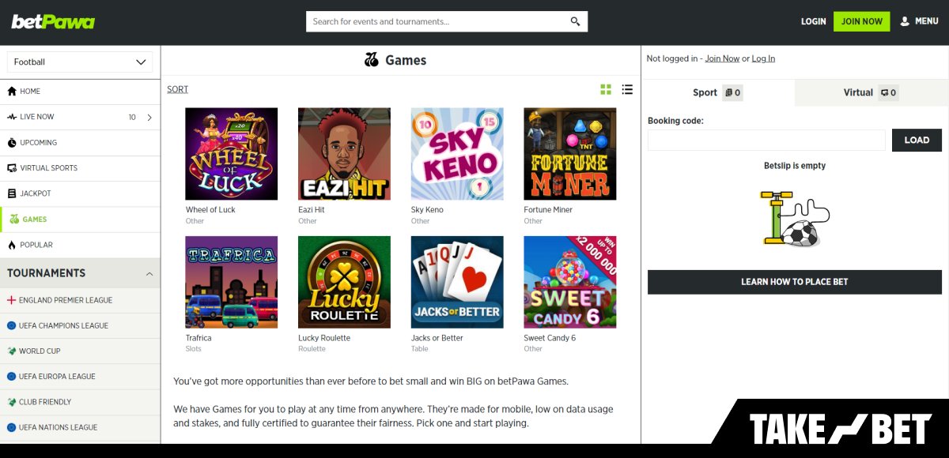949x458 pixels.
Task: Click the Wheel of Luck title text
Action: 210,210
